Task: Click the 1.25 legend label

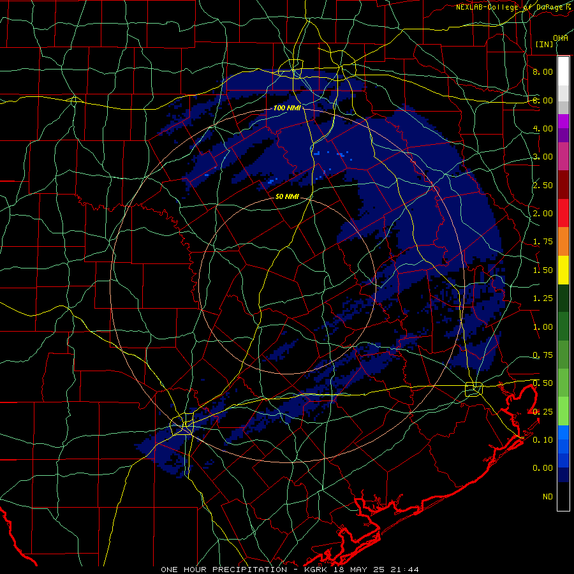Action: point(543,298)
